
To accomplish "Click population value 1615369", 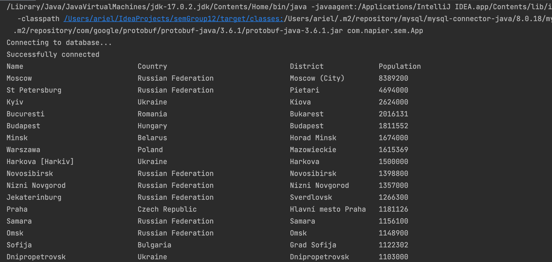I will coord(393,150).
